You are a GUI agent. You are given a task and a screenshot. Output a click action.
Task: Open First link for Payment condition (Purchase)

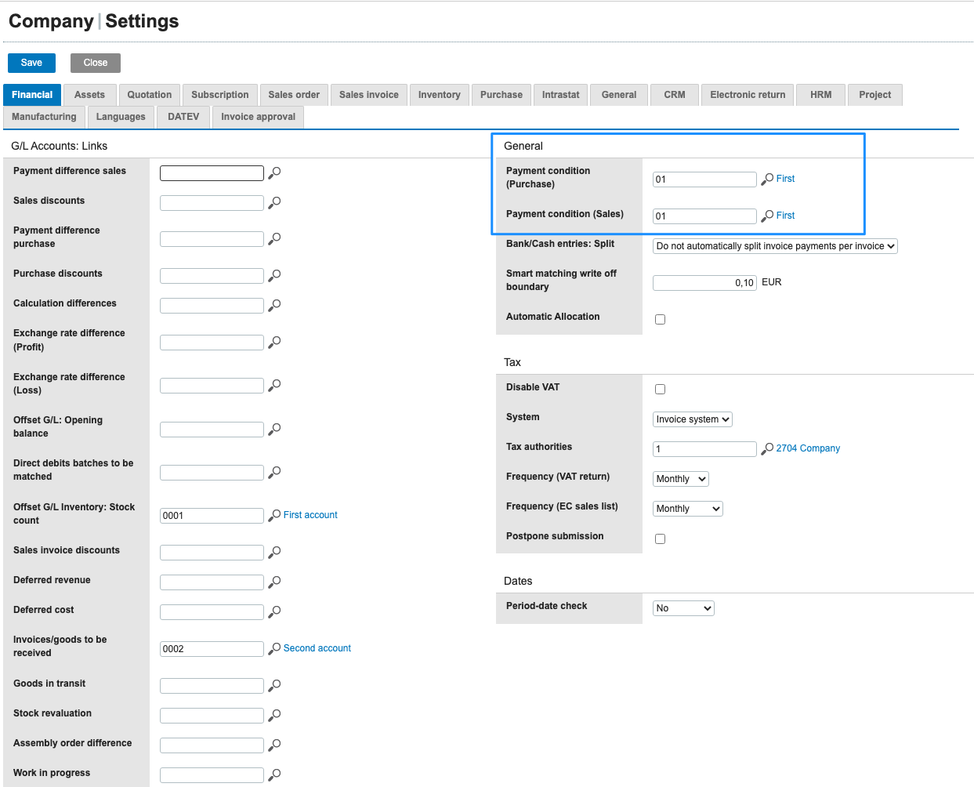[785, 179]
